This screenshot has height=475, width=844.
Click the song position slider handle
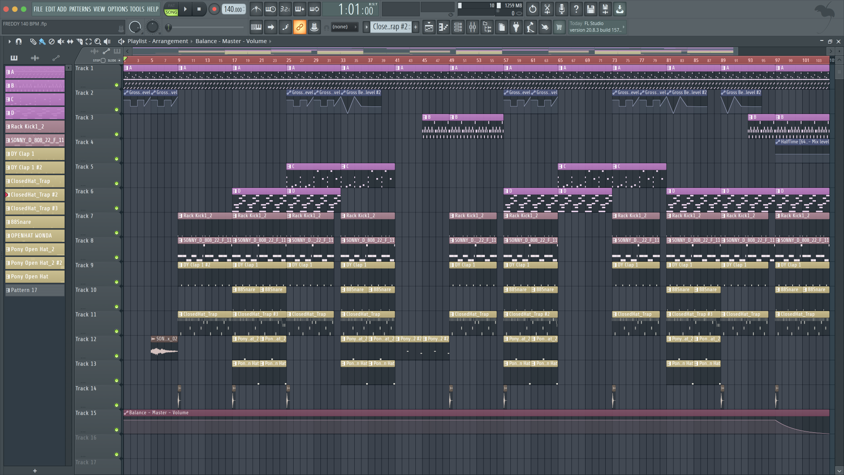(168, 28)
